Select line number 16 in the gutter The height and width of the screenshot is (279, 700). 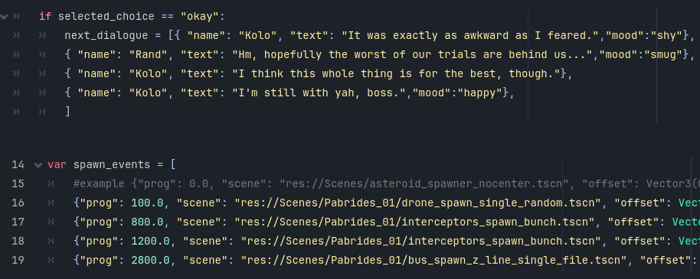(18, 203)
